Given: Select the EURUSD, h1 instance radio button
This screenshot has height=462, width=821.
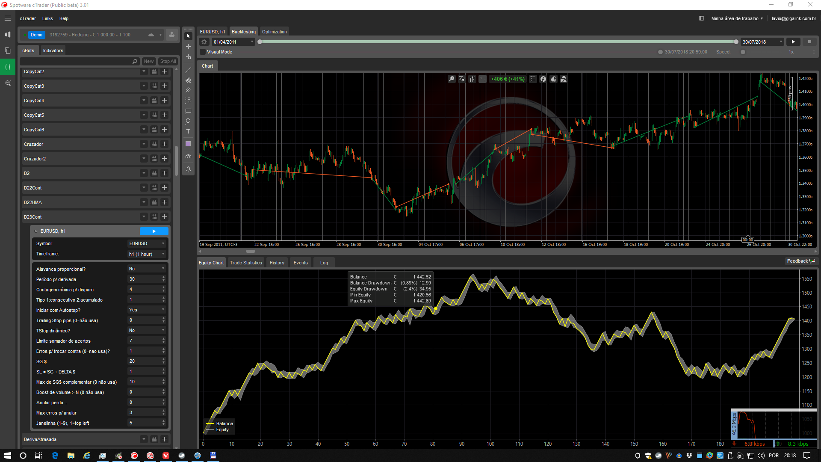Looking at the screenshot, I should tap(36, 231).
